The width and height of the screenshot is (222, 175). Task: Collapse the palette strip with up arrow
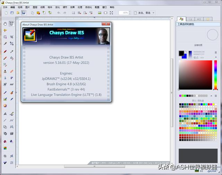click(x=211, y=96)
